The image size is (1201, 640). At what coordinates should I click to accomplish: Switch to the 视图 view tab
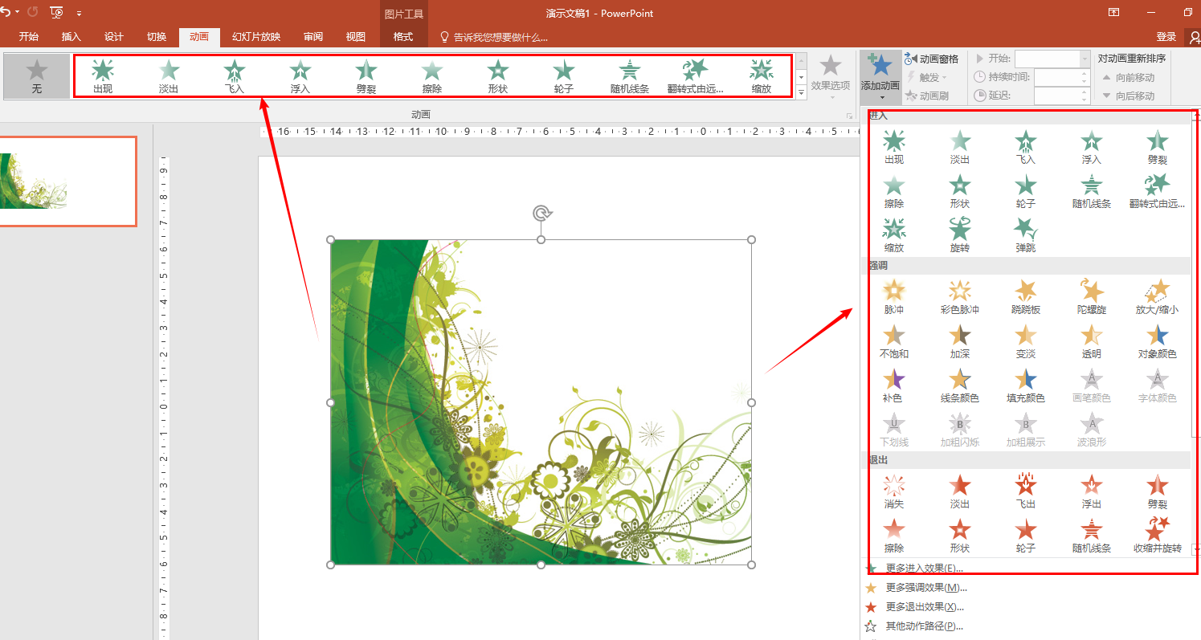[355, 37]
